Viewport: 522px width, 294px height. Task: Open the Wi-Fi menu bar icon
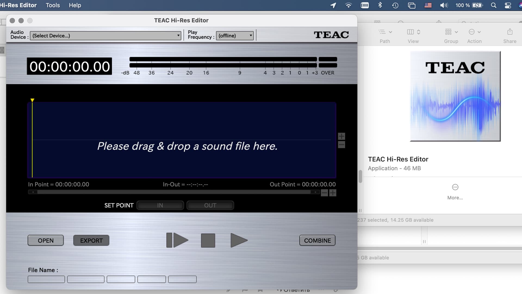348,5
